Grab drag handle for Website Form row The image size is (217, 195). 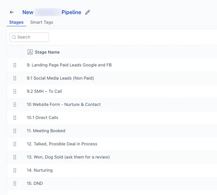(x=15, y=105)
